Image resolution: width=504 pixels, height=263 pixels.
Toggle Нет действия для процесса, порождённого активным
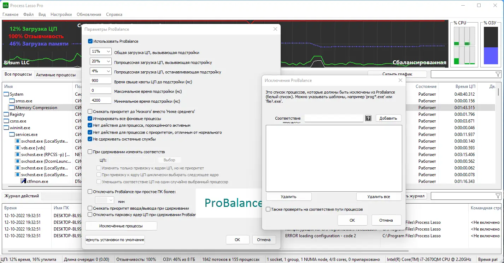point(90,125)
